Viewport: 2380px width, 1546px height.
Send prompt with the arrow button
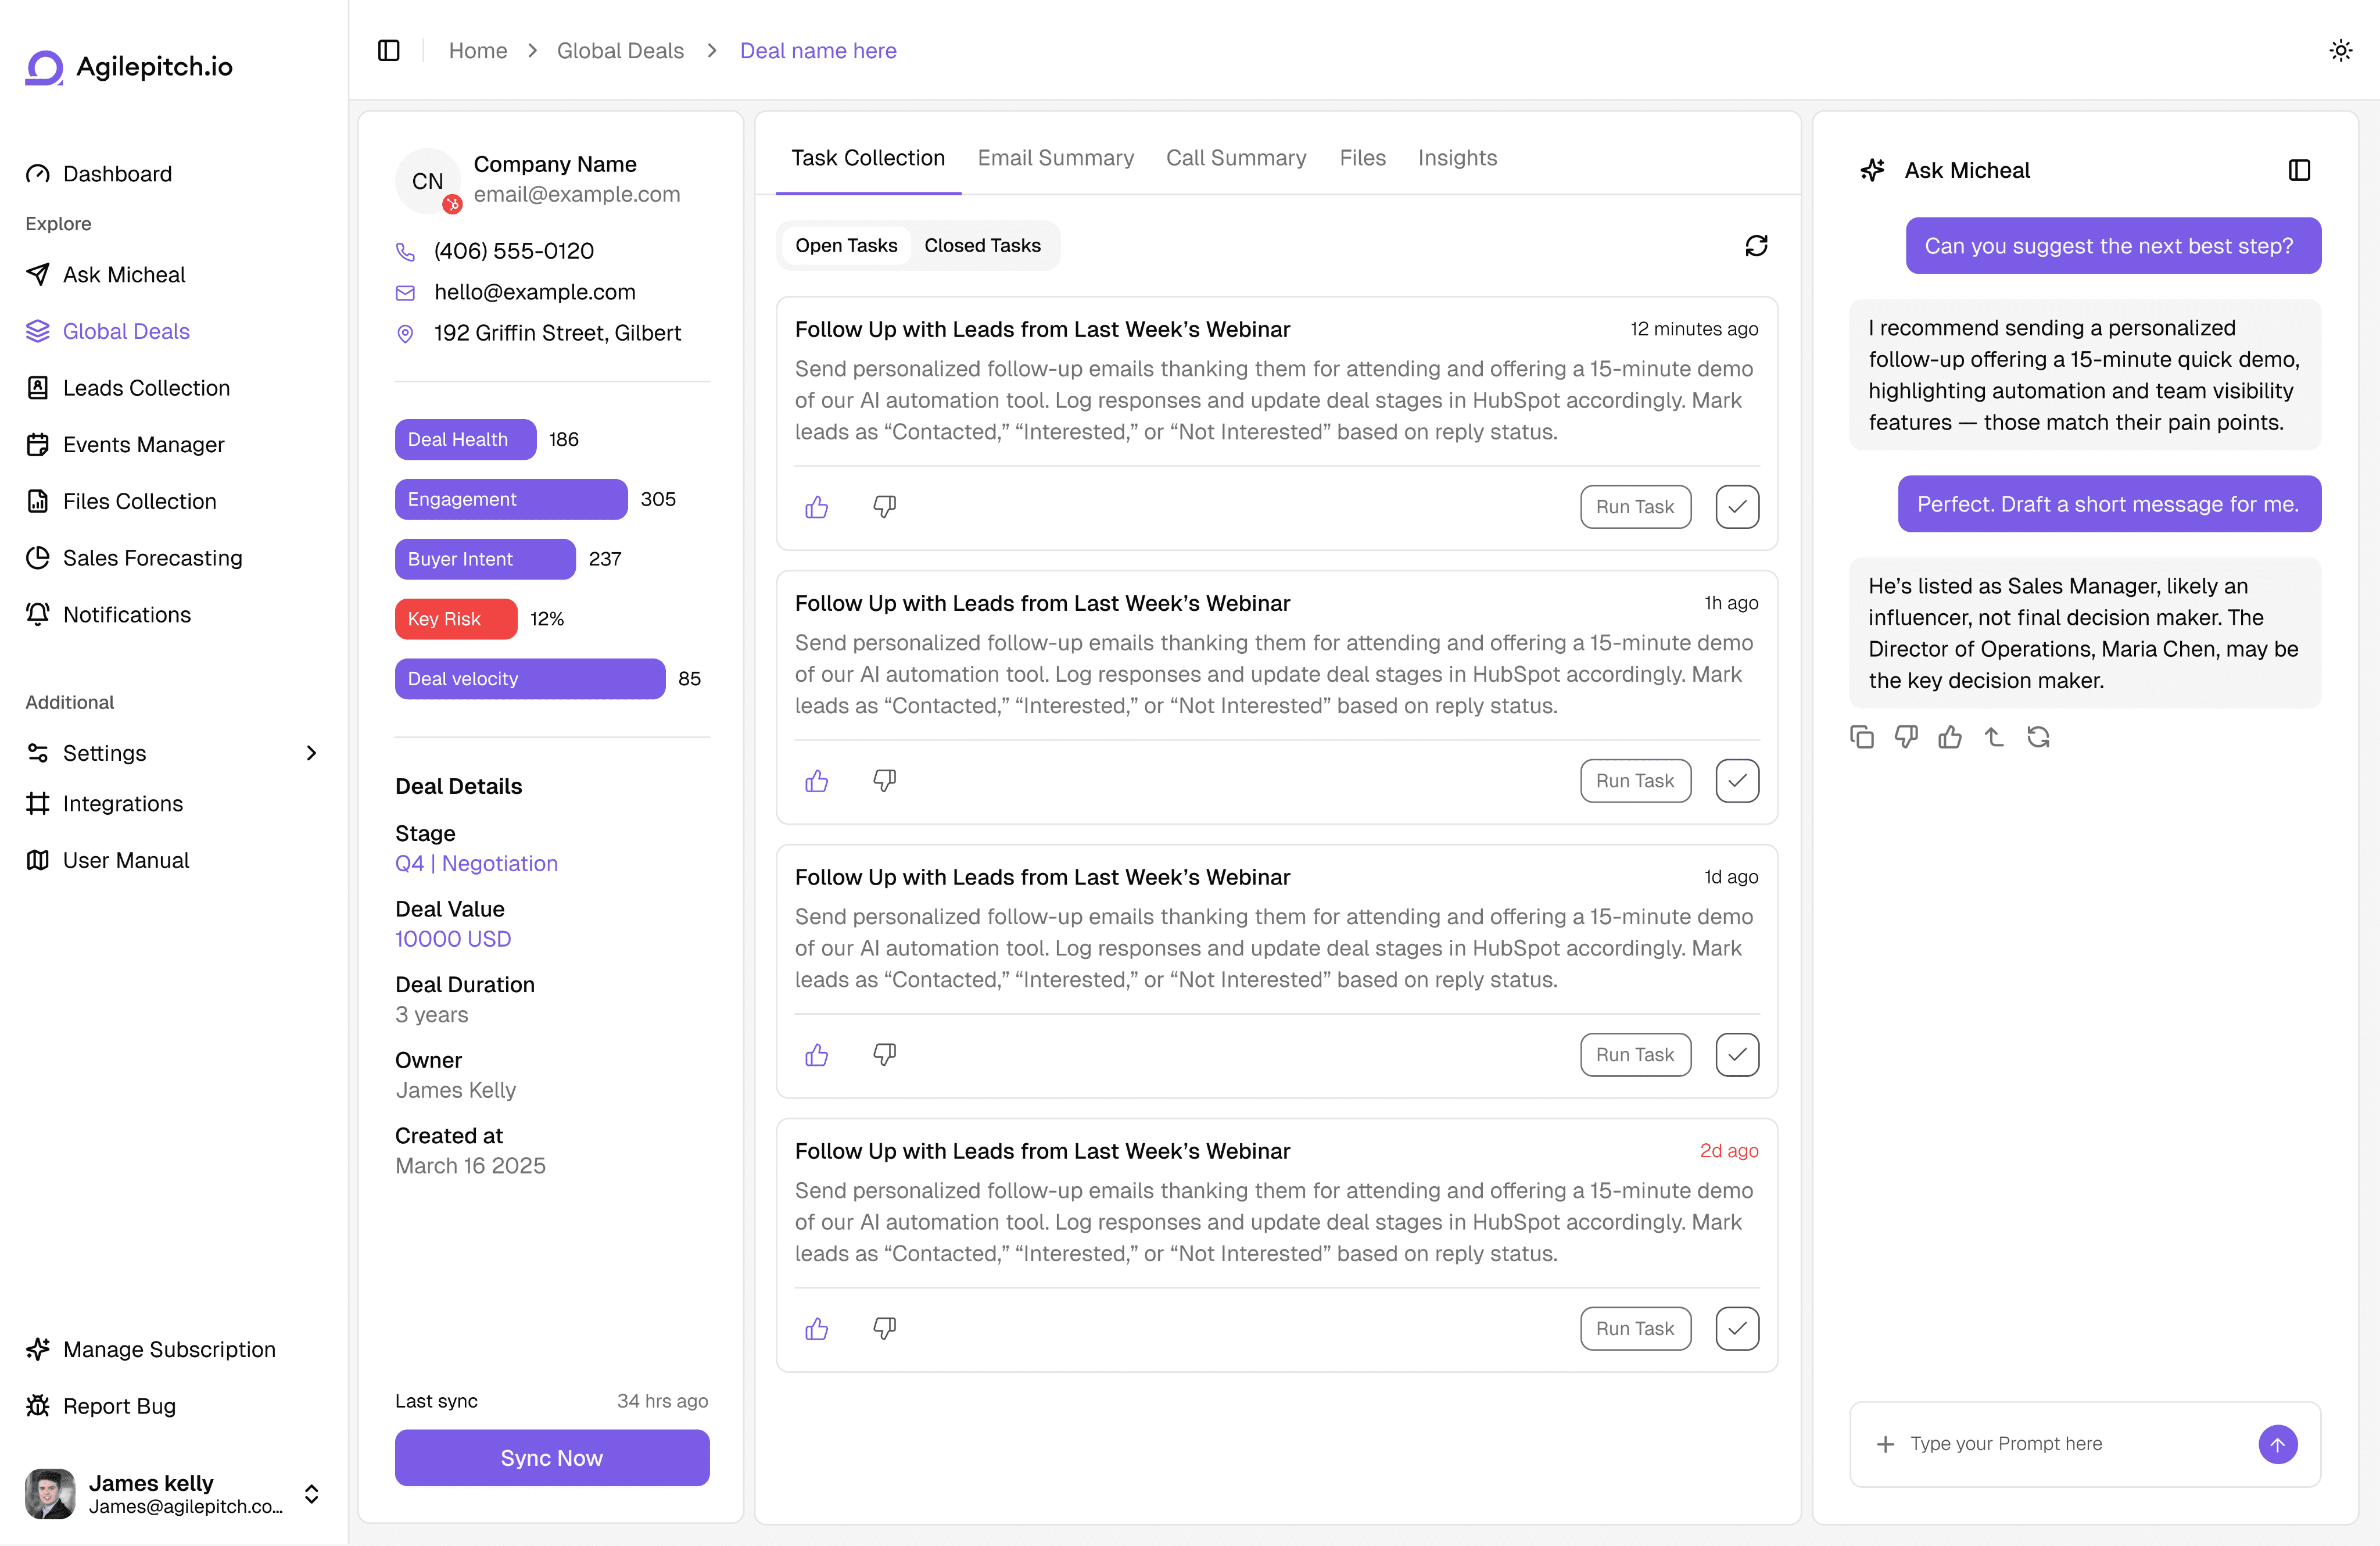[x=2277, y=1444]
